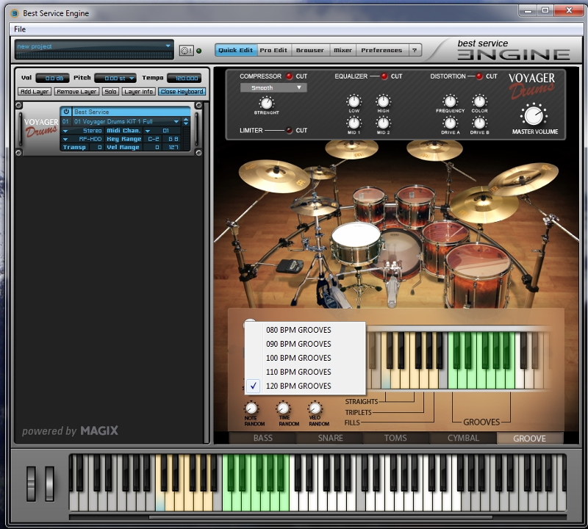The image size is (588, 529).
Task: Toggle the DISTORTION cut LED
Action: [479, 76]
